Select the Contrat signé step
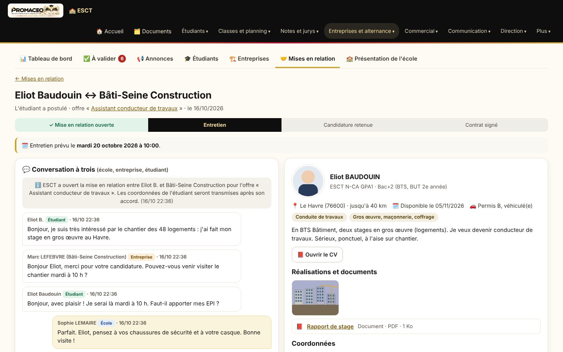 tap(481, 125)
